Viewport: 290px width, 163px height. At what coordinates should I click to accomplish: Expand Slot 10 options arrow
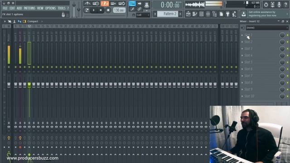pos(242,96)
